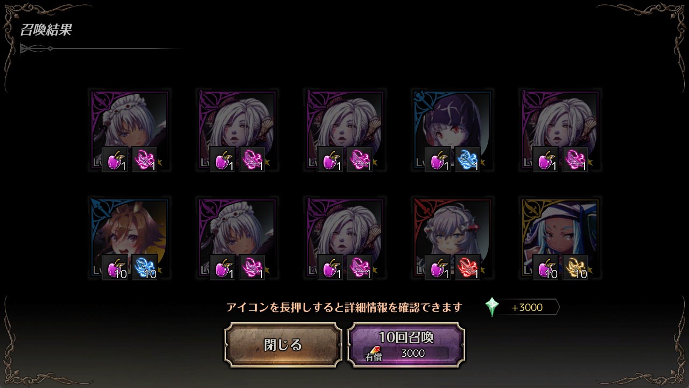Select the maid character portrait in top row
The image size is (689, 388).
130,130
